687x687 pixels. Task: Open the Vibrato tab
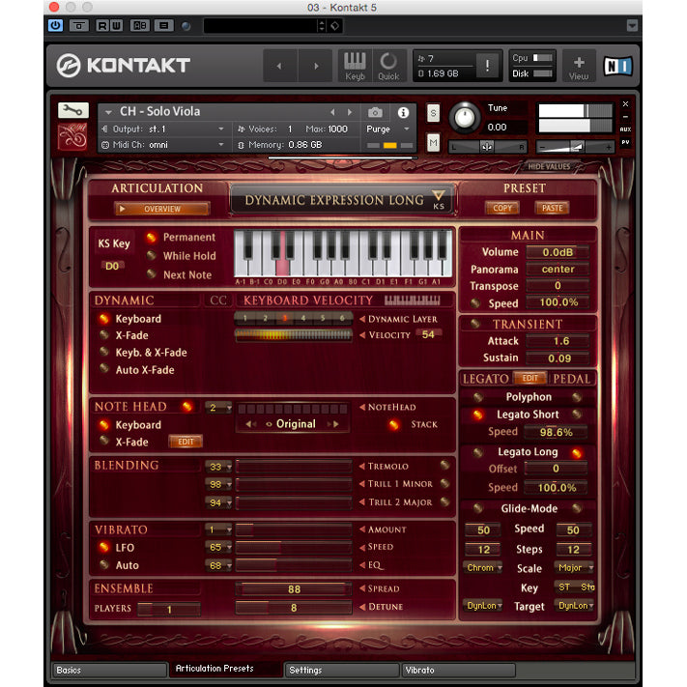click(457, 670)
